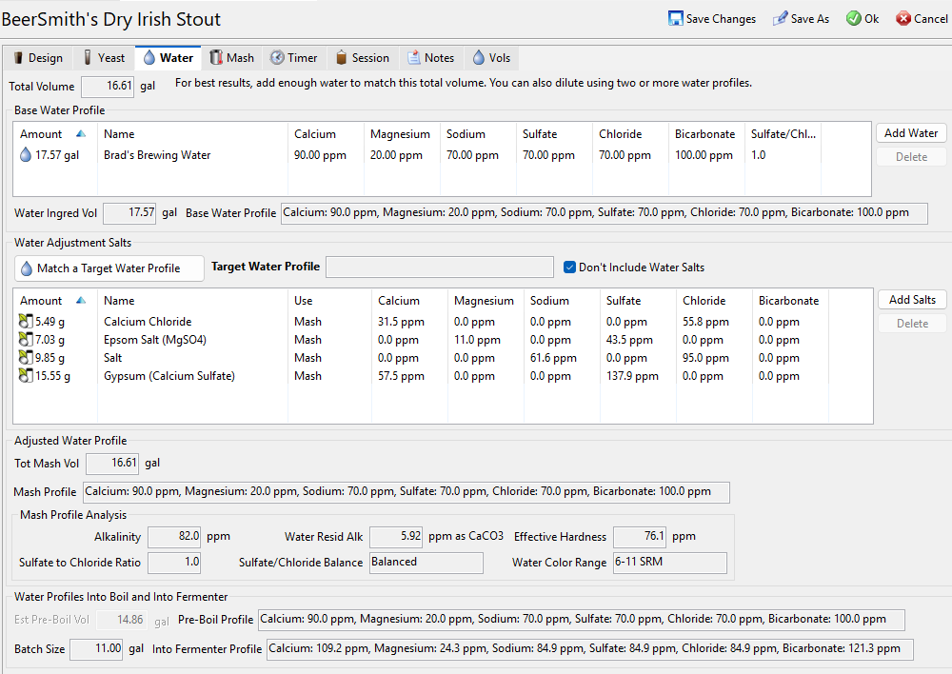Click the Add Salts button
This screenshot has width=952, height=674.
[x=912, y=299]
